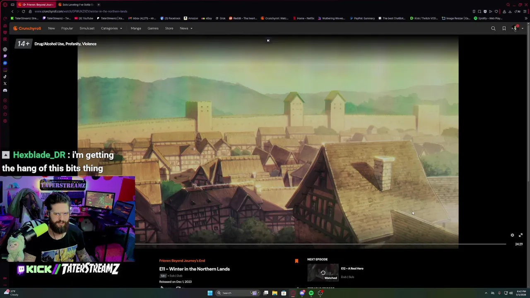Viewport: 530px width, 298px height.
Task: Open eBay bookmark
Action: 207,18
